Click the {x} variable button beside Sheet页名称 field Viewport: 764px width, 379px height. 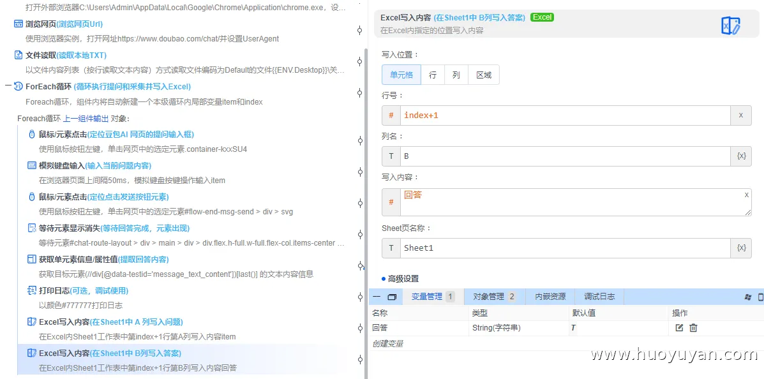coord(741,248)
